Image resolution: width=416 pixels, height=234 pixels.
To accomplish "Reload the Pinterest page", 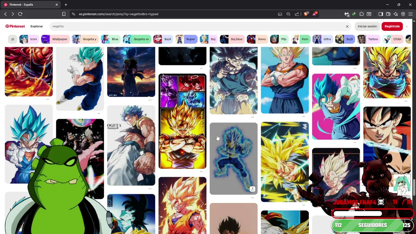I will click(20, 14).
